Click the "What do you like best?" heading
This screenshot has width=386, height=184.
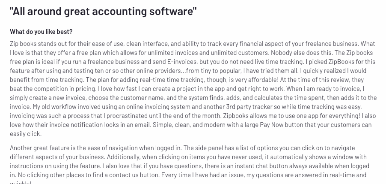tap(41, 32)
